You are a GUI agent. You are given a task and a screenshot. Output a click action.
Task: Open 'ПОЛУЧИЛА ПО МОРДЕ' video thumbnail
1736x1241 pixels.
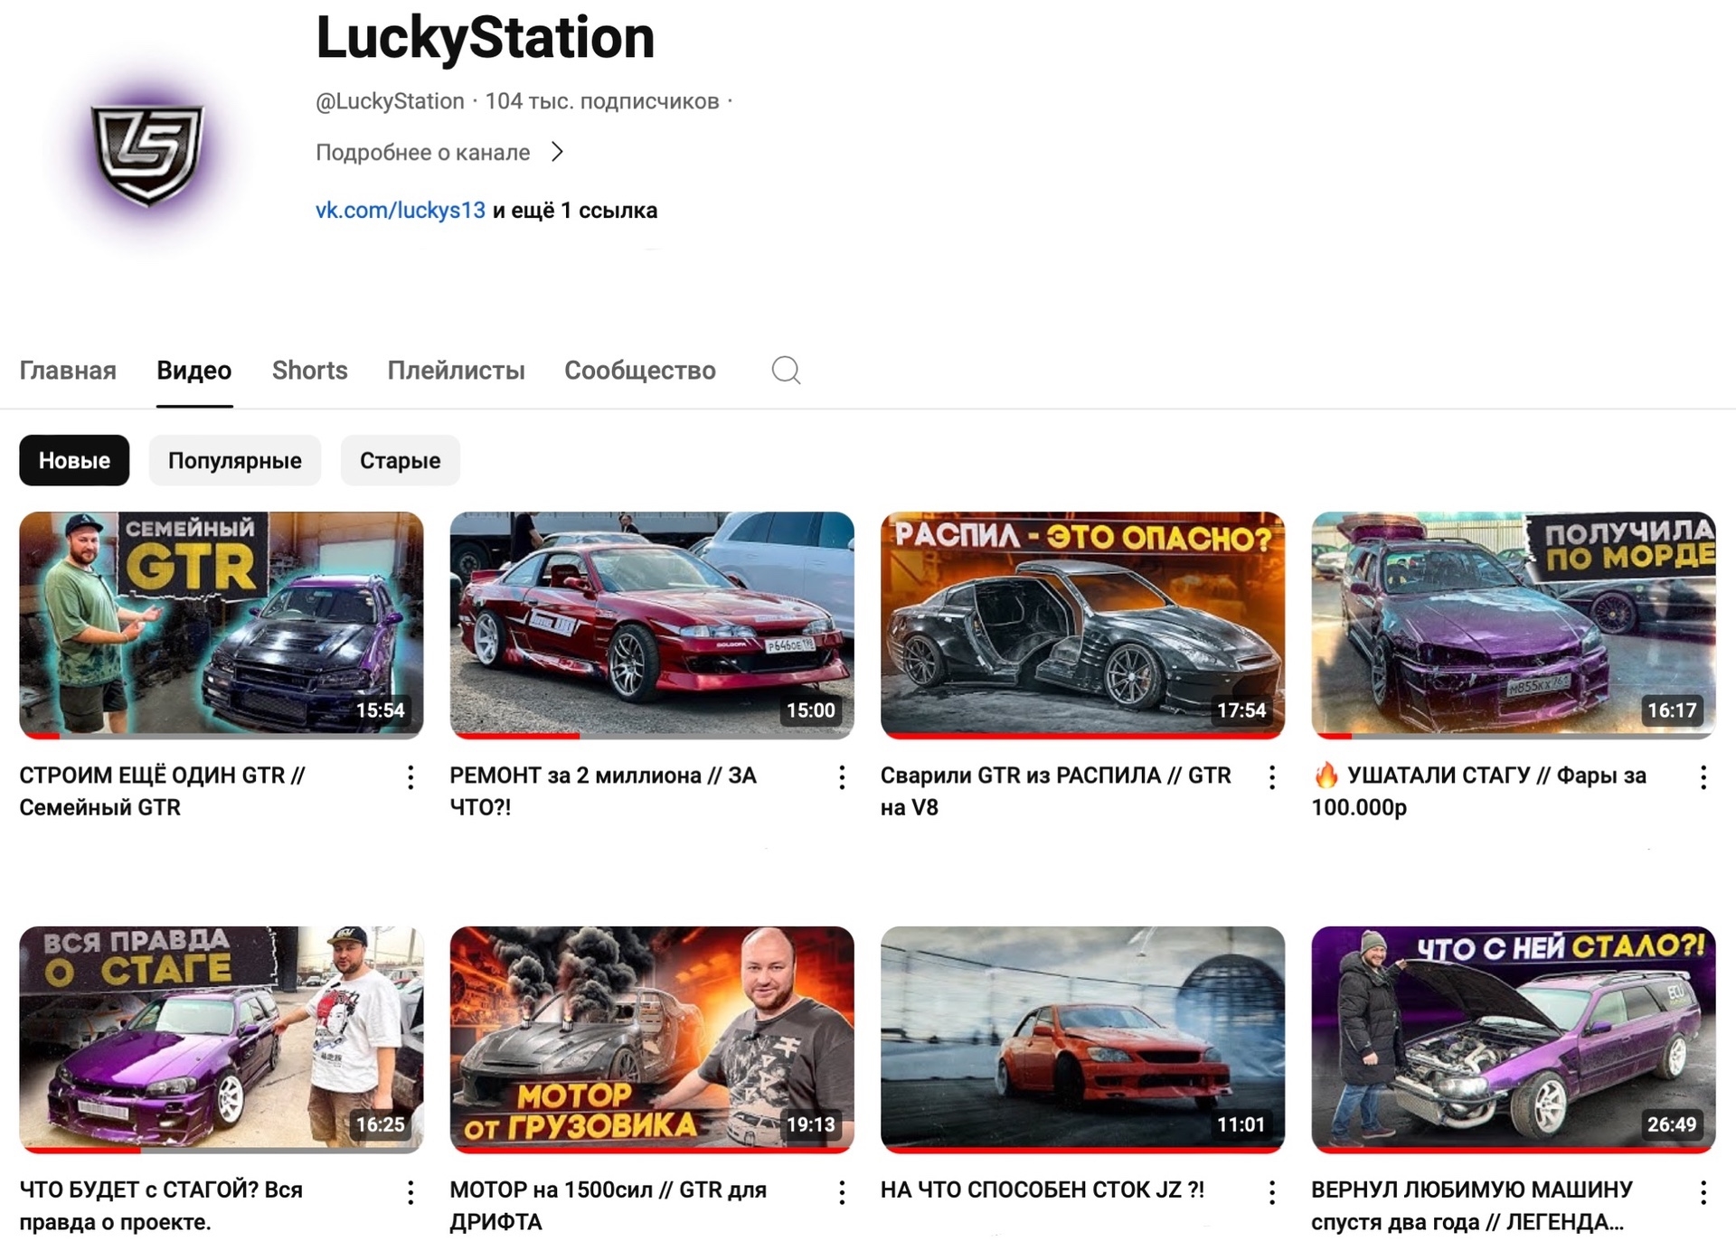1514,625
